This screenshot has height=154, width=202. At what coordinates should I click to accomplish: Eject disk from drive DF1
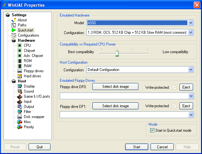click(186, 106)
